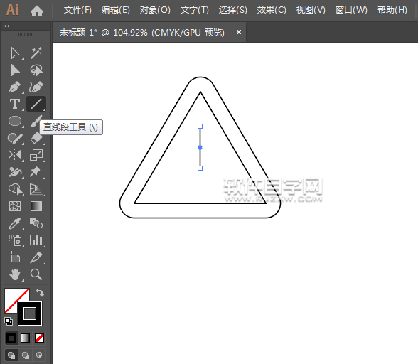This screenshot has height=364, width=418.
Task: Select the Magic Wand tool
Action: coord(36,53)
